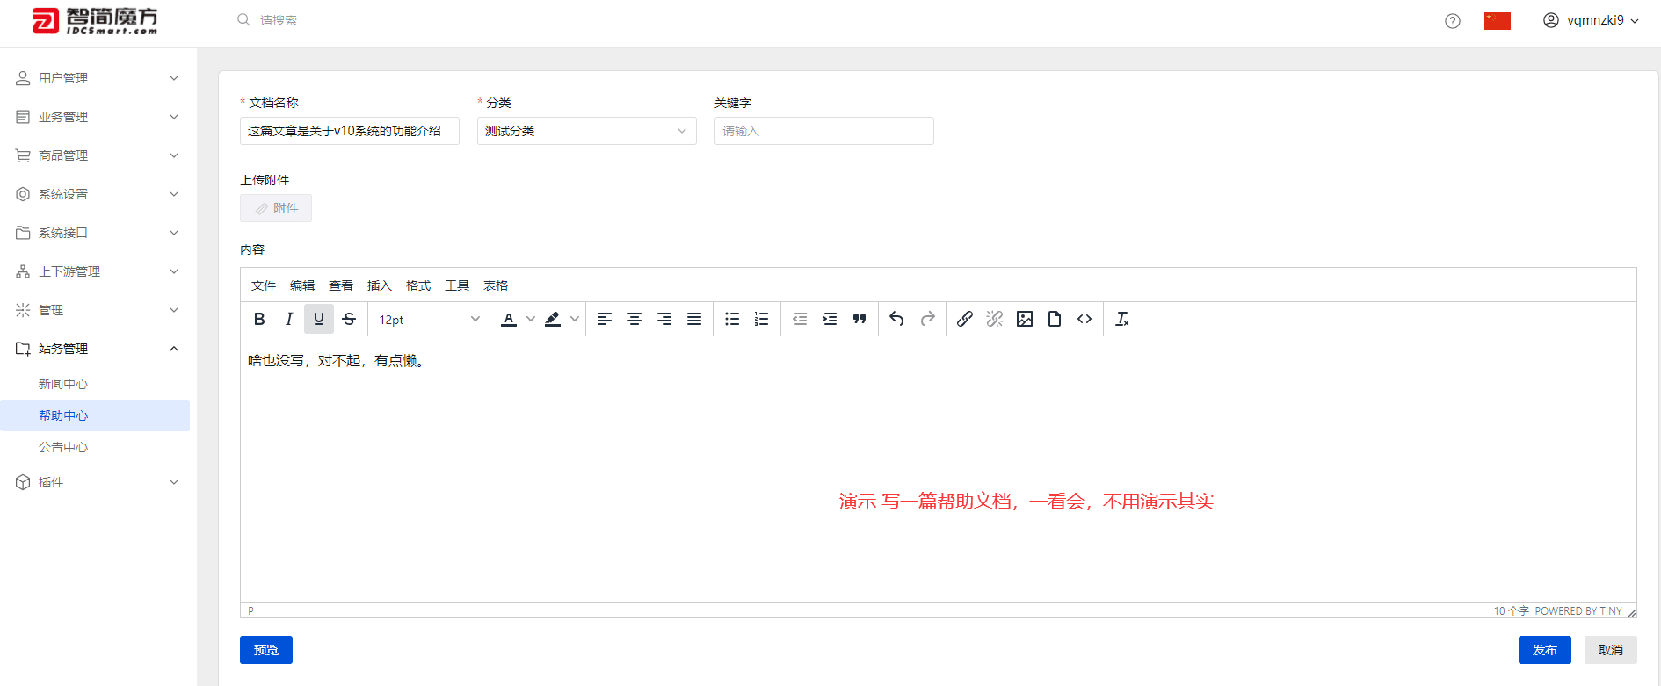Expand 商品管理 sidebar section
The height and width of the screenshot is (686, 1661).
95,155
